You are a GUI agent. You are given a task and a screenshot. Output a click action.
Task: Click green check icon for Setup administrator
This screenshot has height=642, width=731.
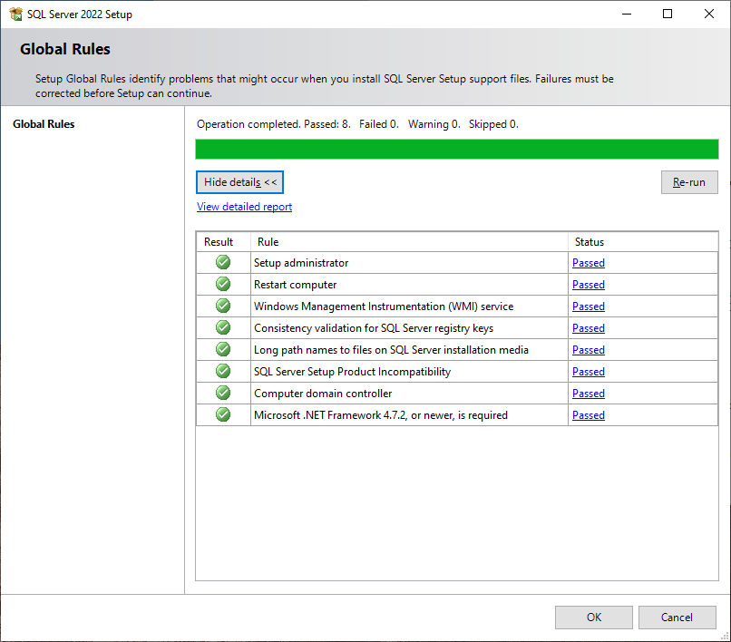click(223, 263)
